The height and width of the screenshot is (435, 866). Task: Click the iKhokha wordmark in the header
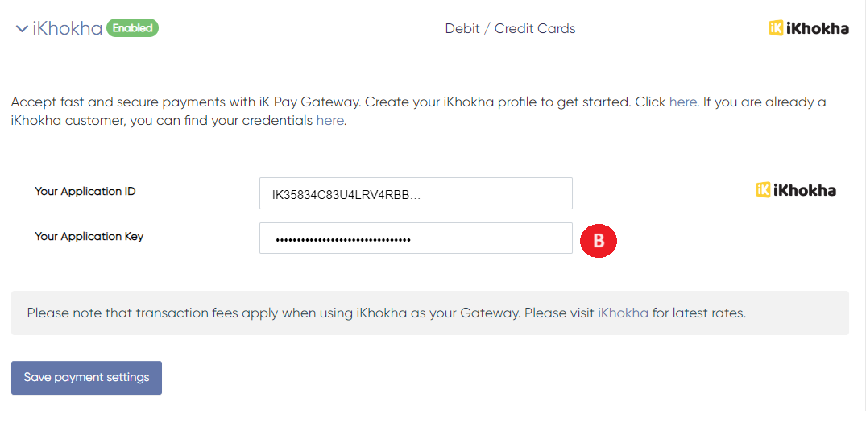coord(817,29)
